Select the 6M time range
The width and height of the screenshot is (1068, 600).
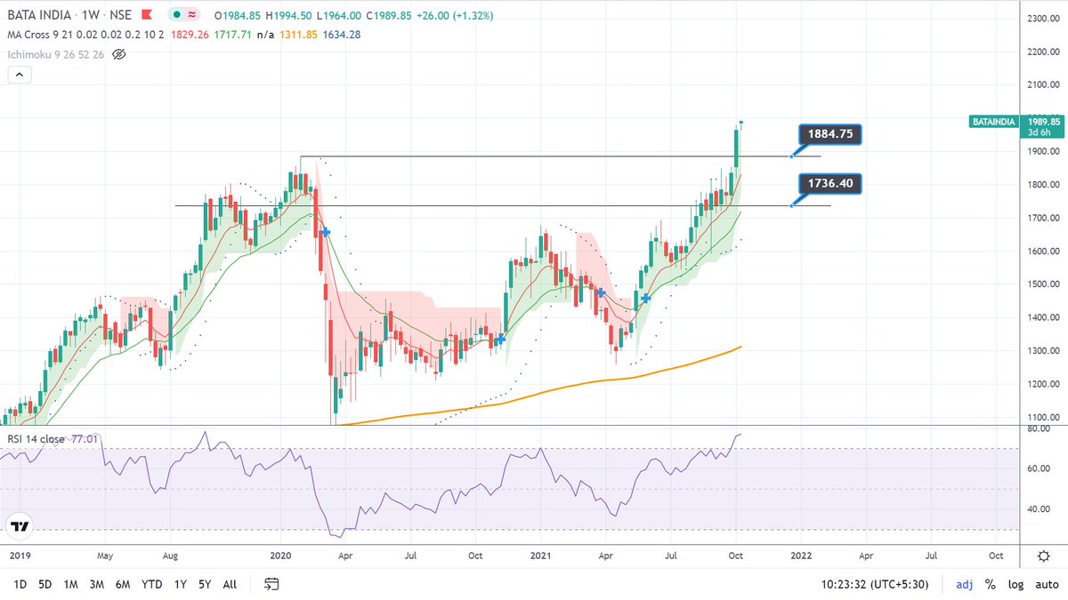(124, 584)
